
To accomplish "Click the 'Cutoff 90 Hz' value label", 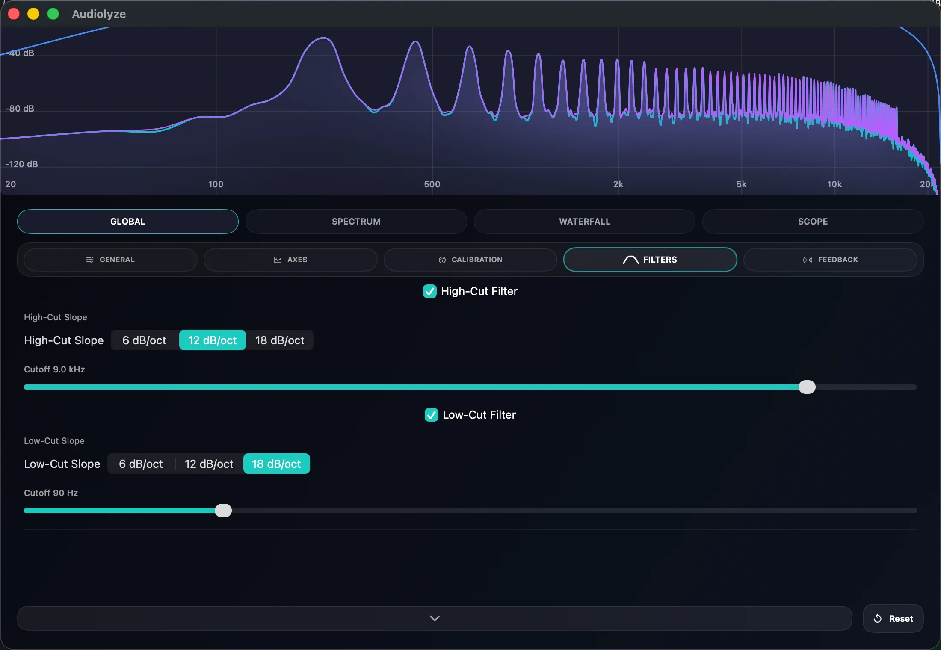I will [51, 493].
